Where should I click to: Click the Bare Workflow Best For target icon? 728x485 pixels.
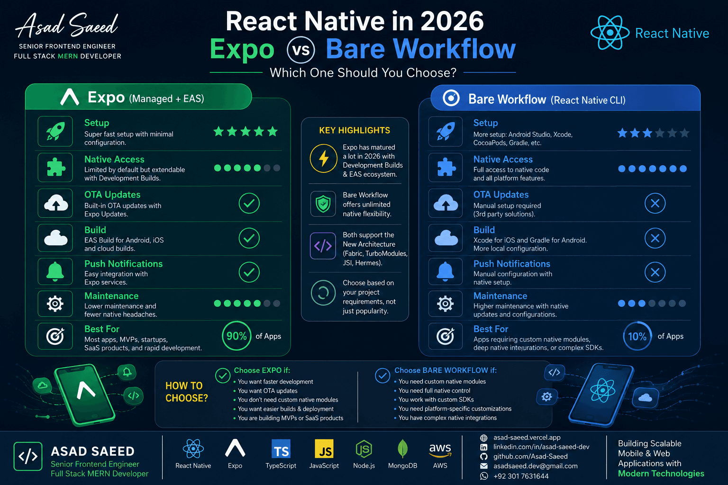(x=446, y=336)
